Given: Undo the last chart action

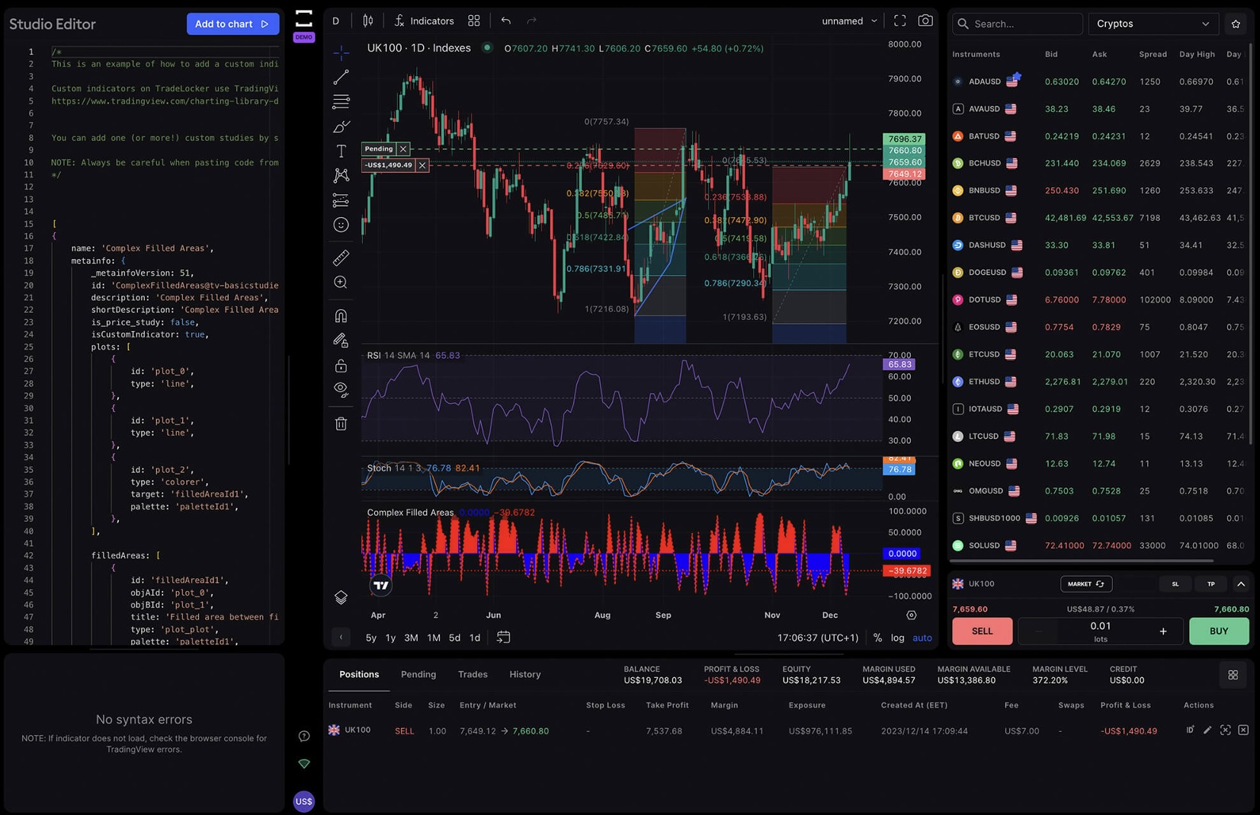Looking at the screenshot, I should (x=505, y=21).
